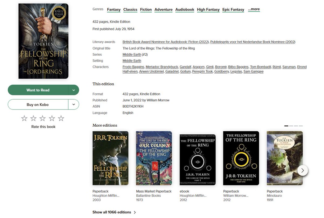Open the 1973 Ballantine Books edition cover
This screenshot has height=218, width=324.
pos(154,158)
